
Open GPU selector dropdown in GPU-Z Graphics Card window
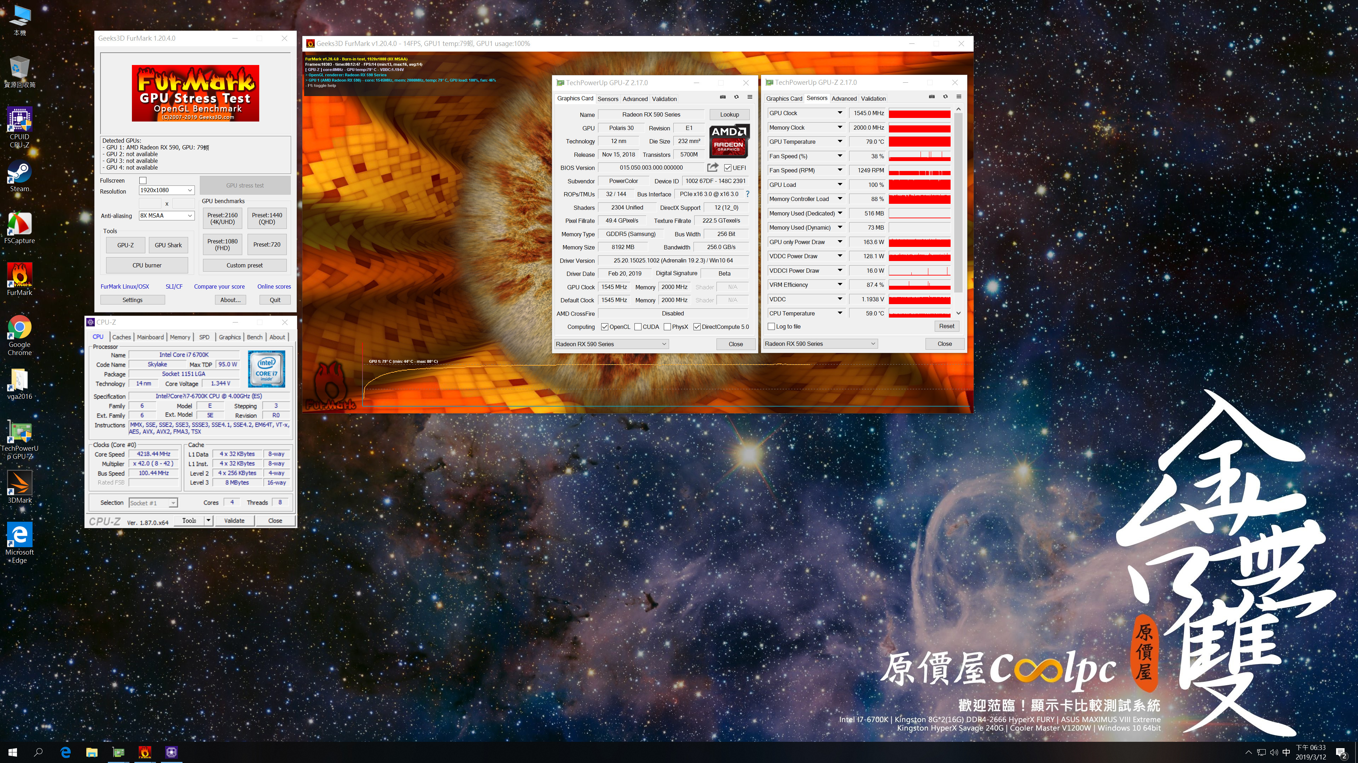coord(611,344)
